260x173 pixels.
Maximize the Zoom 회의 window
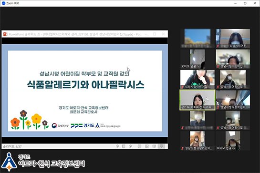tap(245, 3)
